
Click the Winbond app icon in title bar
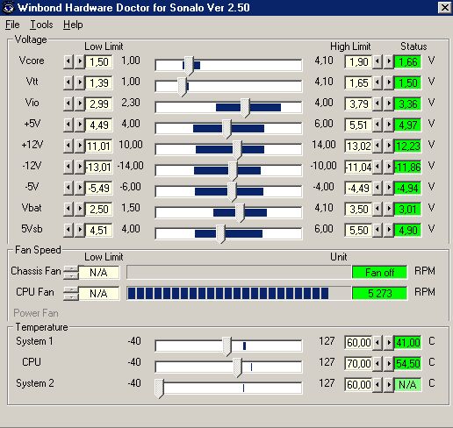pos(8,8)
